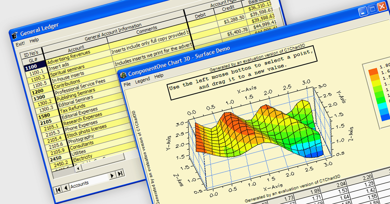Open Help menu in Chart 3D window
Screen dimensions: 390x204
159,75
